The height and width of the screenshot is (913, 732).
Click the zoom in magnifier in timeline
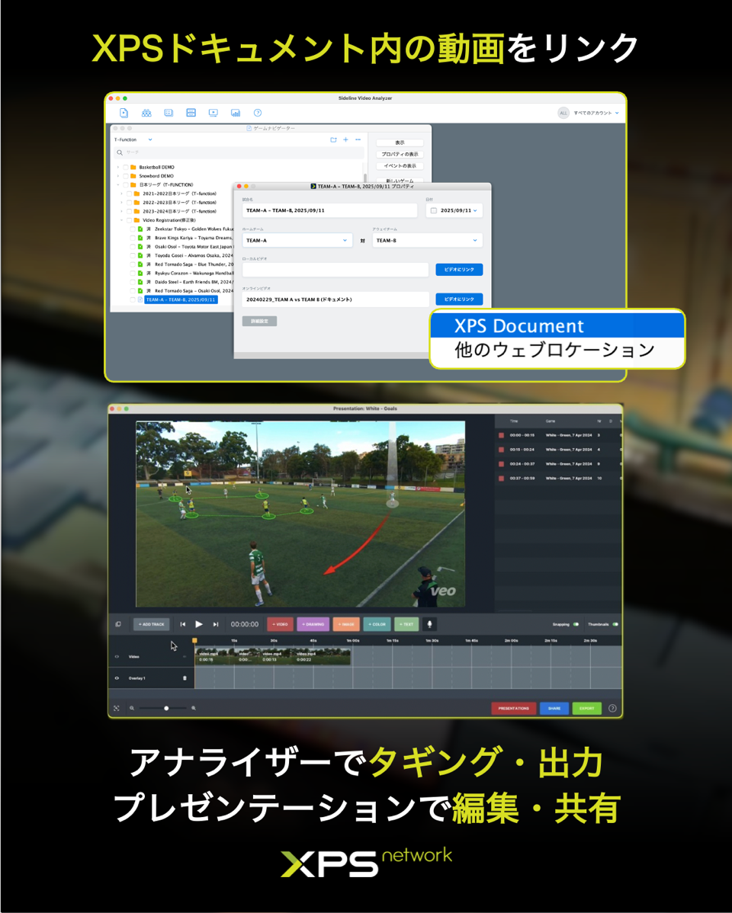pyautogui.click(x=194, y=708)
